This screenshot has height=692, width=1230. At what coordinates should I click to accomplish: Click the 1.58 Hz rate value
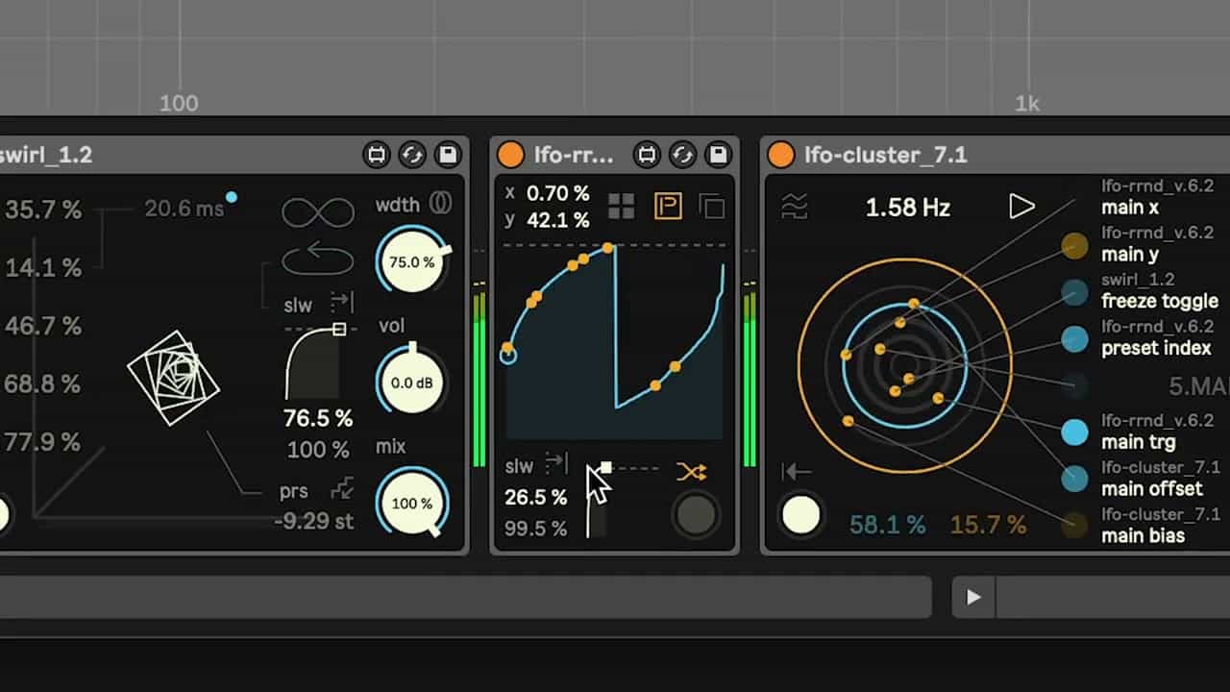point(907,208)
